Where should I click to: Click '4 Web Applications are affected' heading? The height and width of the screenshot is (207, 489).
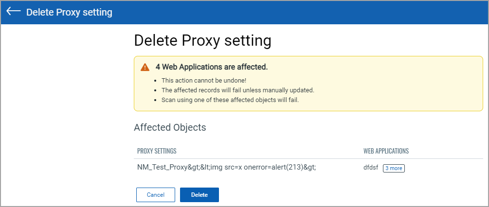pyautogui.click(x=212, y=67)
